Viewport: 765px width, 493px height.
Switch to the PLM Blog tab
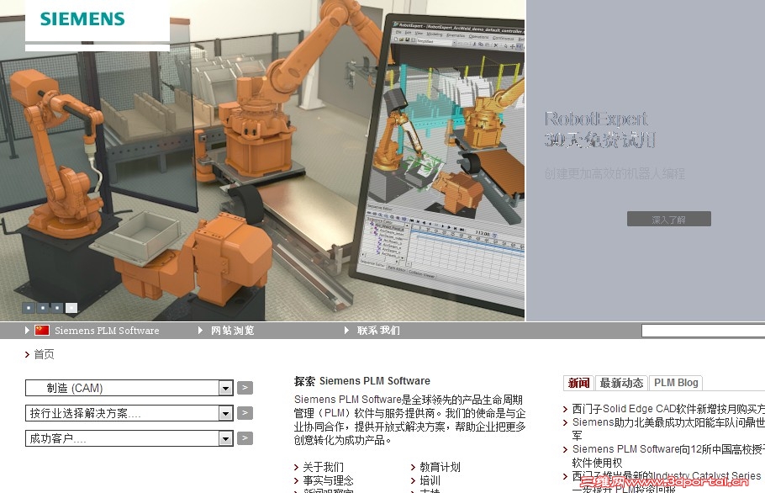[676, 383]
